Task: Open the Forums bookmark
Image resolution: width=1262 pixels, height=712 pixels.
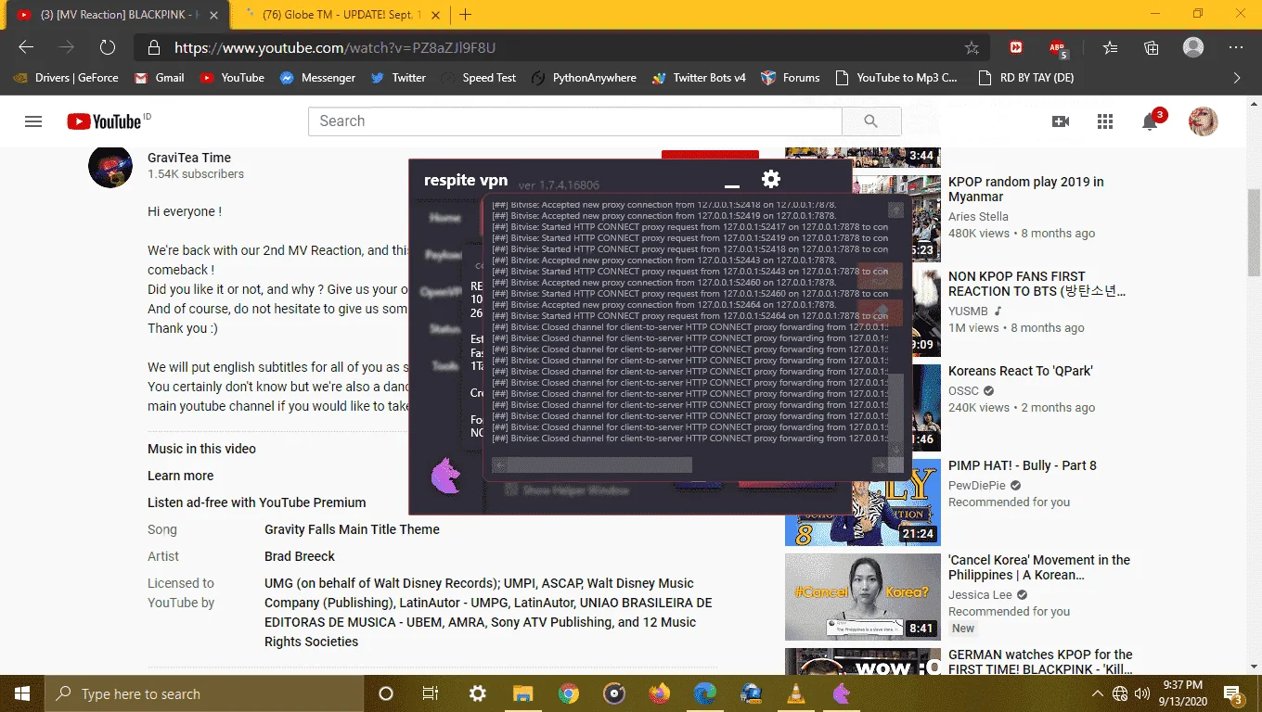Action: [790, 78]
